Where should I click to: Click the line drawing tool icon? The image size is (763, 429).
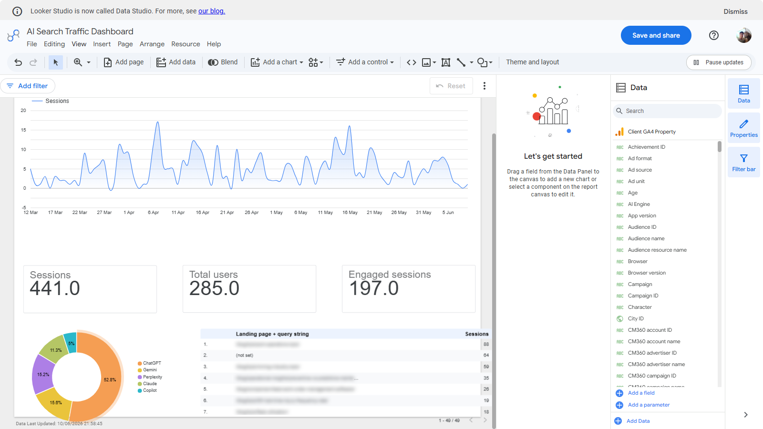pyautogui.click(x=461, y=62)
